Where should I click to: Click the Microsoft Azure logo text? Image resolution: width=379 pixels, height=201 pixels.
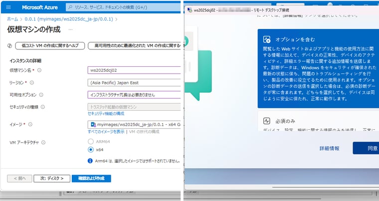[x=39, y=7]
